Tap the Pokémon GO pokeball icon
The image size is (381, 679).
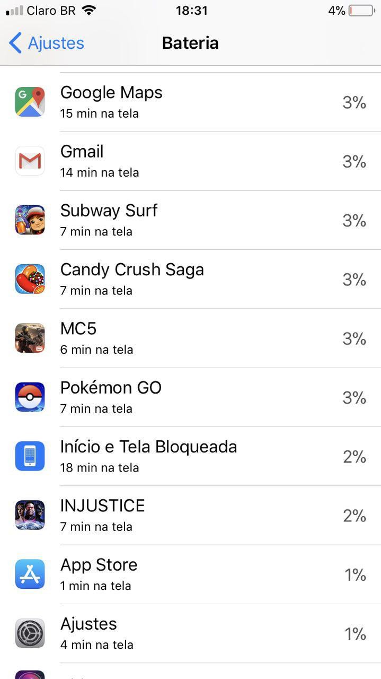tap(30, 397)
